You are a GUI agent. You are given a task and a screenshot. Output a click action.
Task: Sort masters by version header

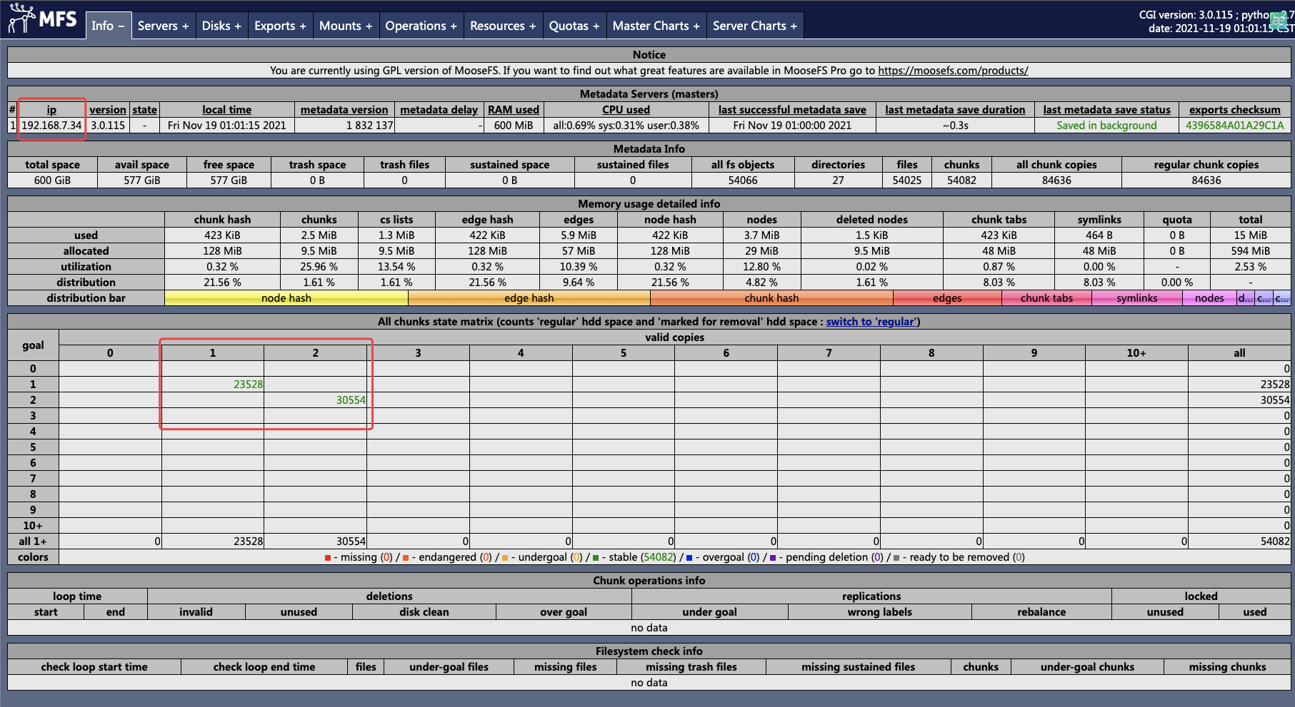point(108,110)
